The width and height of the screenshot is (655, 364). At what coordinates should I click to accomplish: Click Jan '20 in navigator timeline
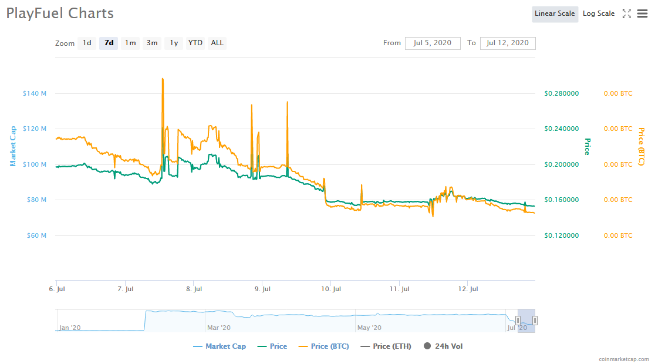coord(70,328)
